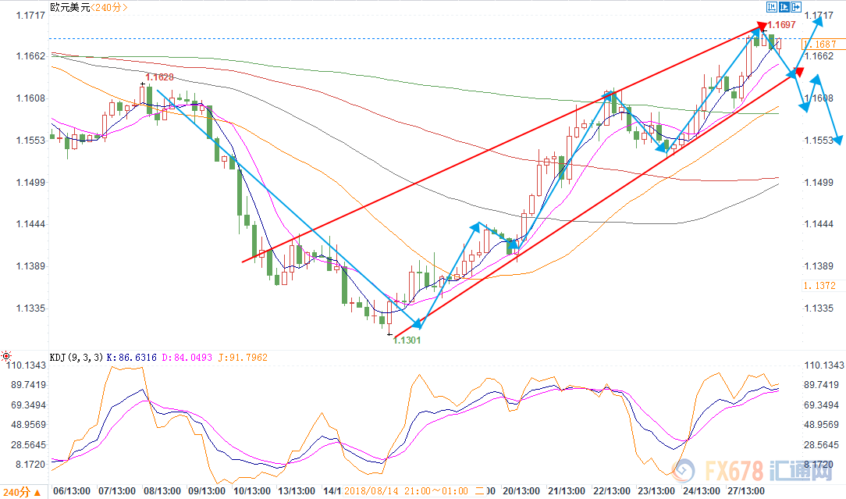
Task: Click the rightmost exit-arrow chart icon
Action: pyautogui.click(x=796, y=7)
